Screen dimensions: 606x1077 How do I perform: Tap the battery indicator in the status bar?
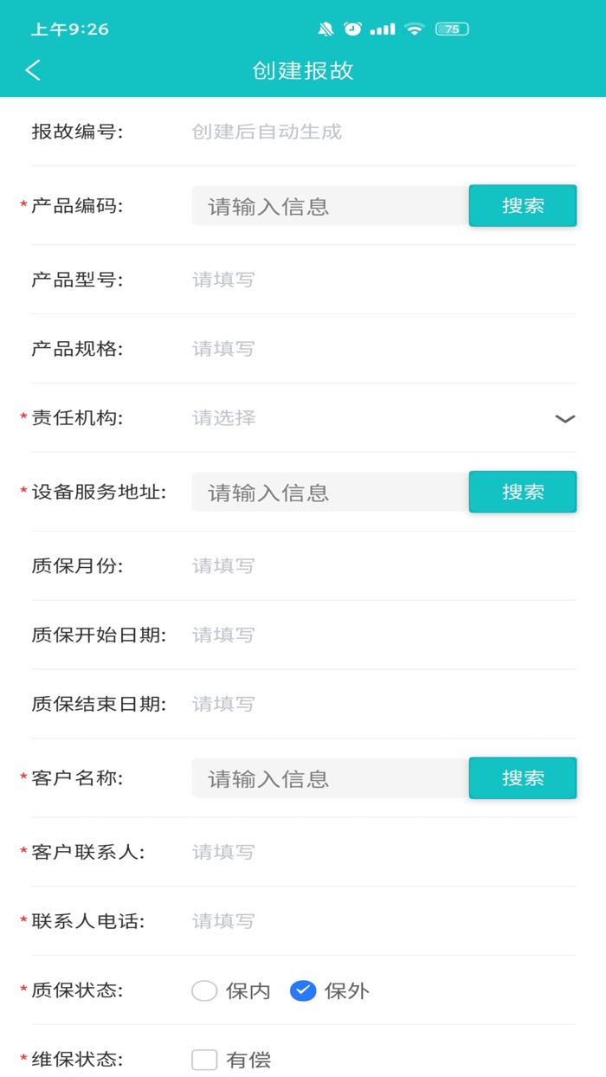pyautogui.click(x=450, y=29)
